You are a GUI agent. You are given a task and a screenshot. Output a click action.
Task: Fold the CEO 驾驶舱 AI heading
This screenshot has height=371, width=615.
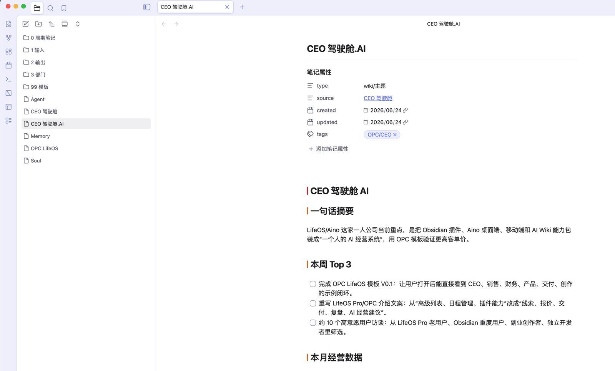339,191
